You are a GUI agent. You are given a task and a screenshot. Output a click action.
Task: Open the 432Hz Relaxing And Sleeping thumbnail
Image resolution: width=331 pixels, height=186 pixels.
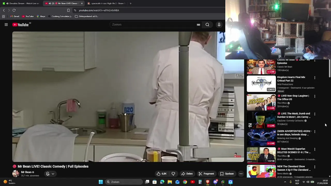(261, 138)
